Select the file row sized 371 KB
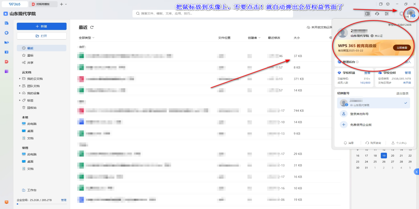419x209 pixels. [204, 79]
